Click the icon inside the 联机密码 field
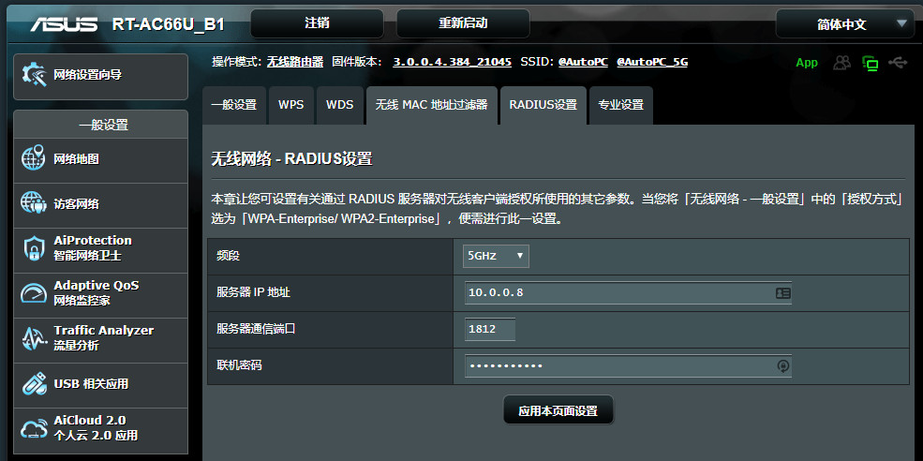Viewport: 923px width, 461px height. tap(782, 365)
